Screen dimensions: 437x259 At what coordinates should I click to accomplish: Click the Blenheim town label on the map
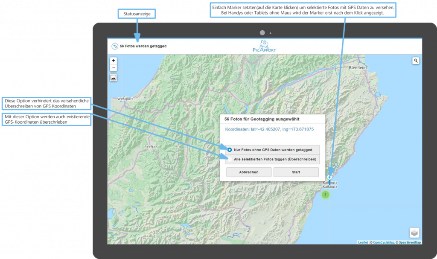coord(358,68)
